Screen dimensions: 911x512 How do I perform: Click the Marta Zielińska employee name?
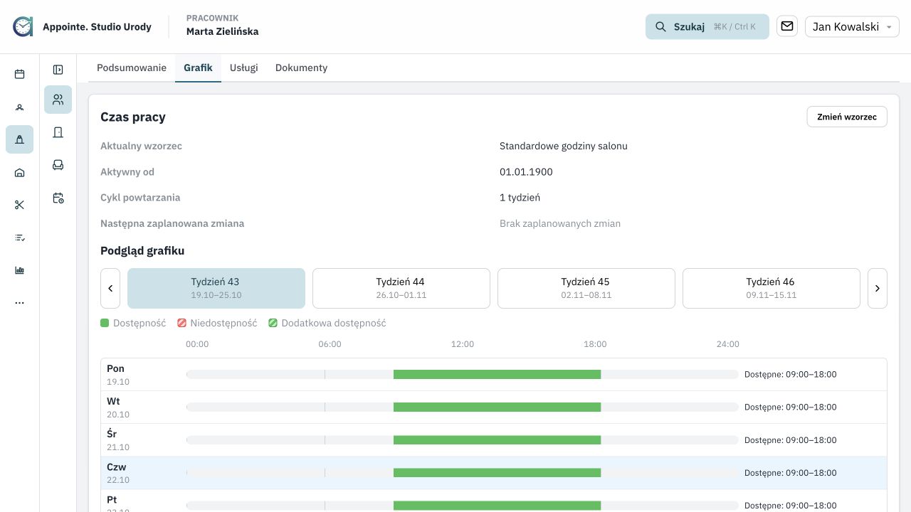tap(223, 31)
